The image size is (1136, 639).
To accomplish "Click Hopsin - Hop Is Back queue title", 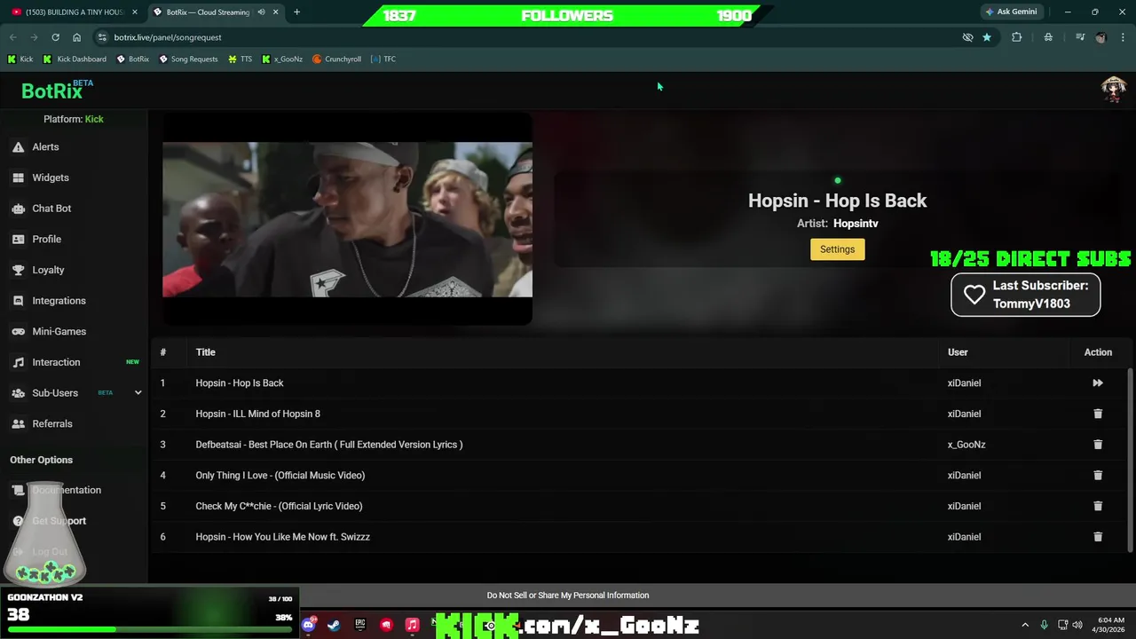I will (x=240, y=383).
